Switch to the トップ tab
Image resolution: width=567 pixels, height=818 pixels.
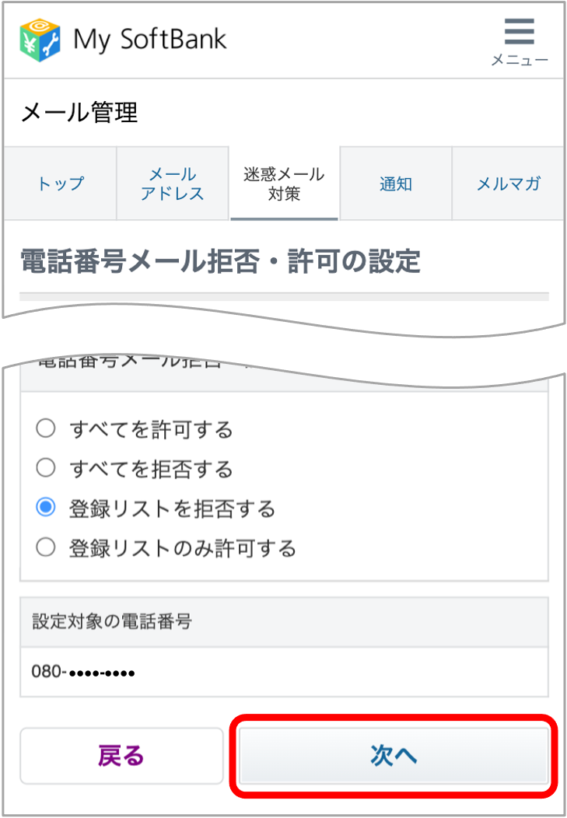pos(60,184)
